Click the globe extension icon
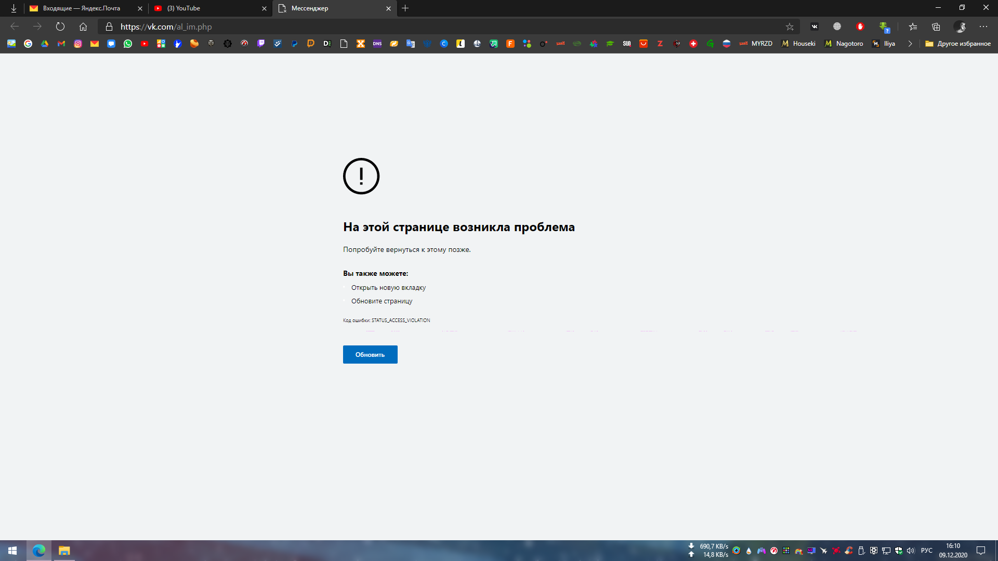 tap(837, 26)
